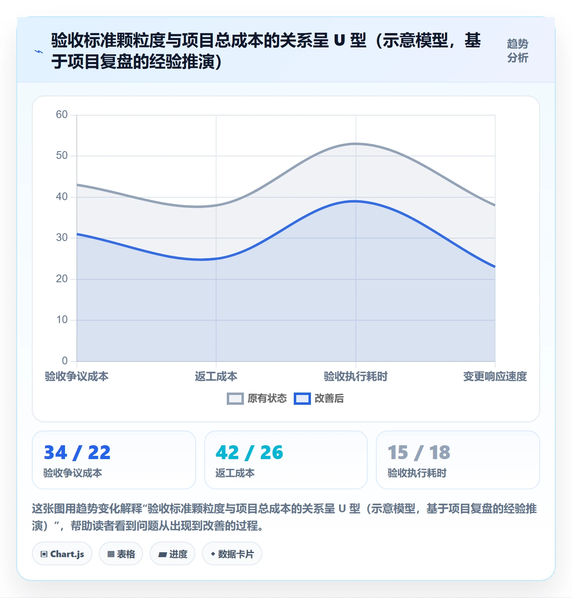Screen dimensions: 572x598
Task: Open the 42 / 26 返工成本 card
Action: coord(286,460)
